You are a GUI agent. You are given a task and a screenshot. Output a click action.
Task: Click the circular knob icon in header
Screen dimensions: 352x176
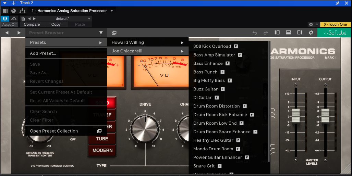pos(13,11)
